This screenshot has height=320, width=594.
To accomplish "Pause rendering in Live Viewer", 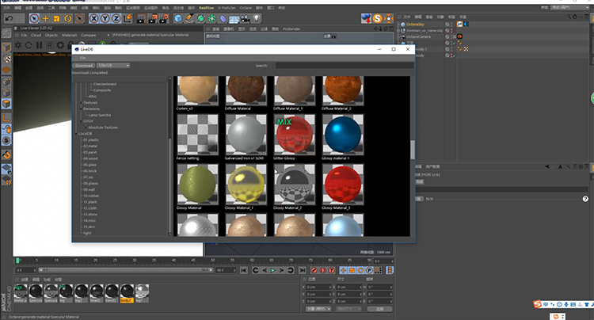I will click(39, 45).
